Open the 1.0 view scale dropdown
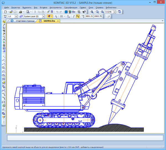The width and height of the screenshot is (166, 150). (17, 16)
